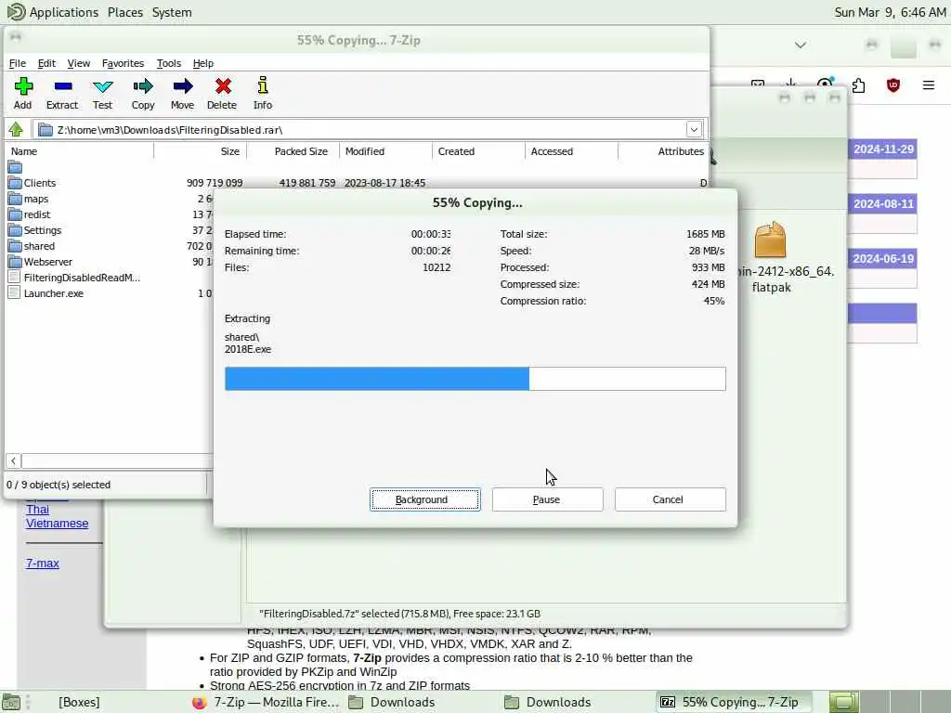Click the uBlock shield icon in Firefox

click(892, 85)
